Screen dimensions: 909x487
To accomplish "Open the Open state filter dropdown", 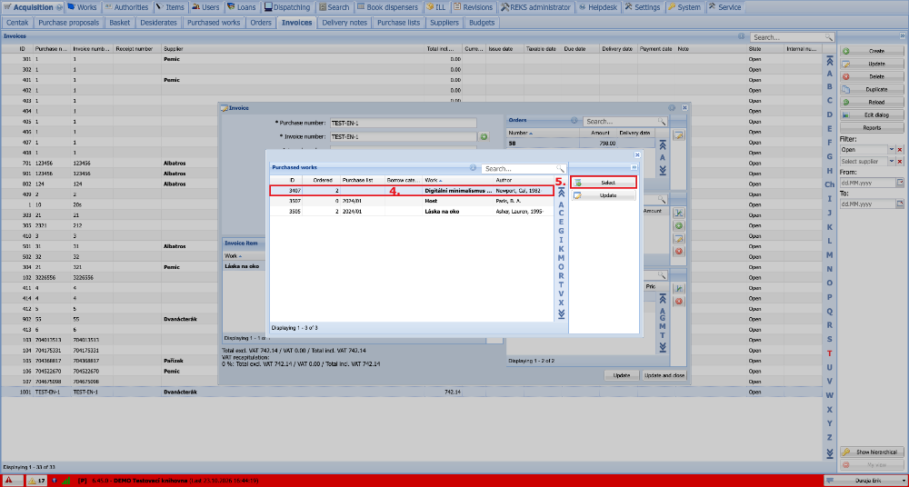I will click(893, 150).
